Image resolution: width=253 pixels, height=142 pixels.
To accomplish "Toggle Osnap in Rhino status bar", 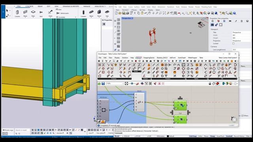I will pos(212,136).
